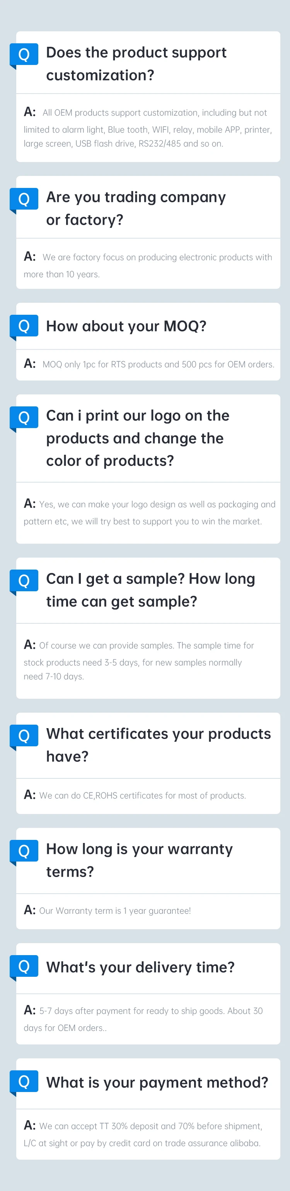The height and width of the screenshot is (1191, 290).
Task: Click the Q icon beside warranty terms question
Action: 24,851
